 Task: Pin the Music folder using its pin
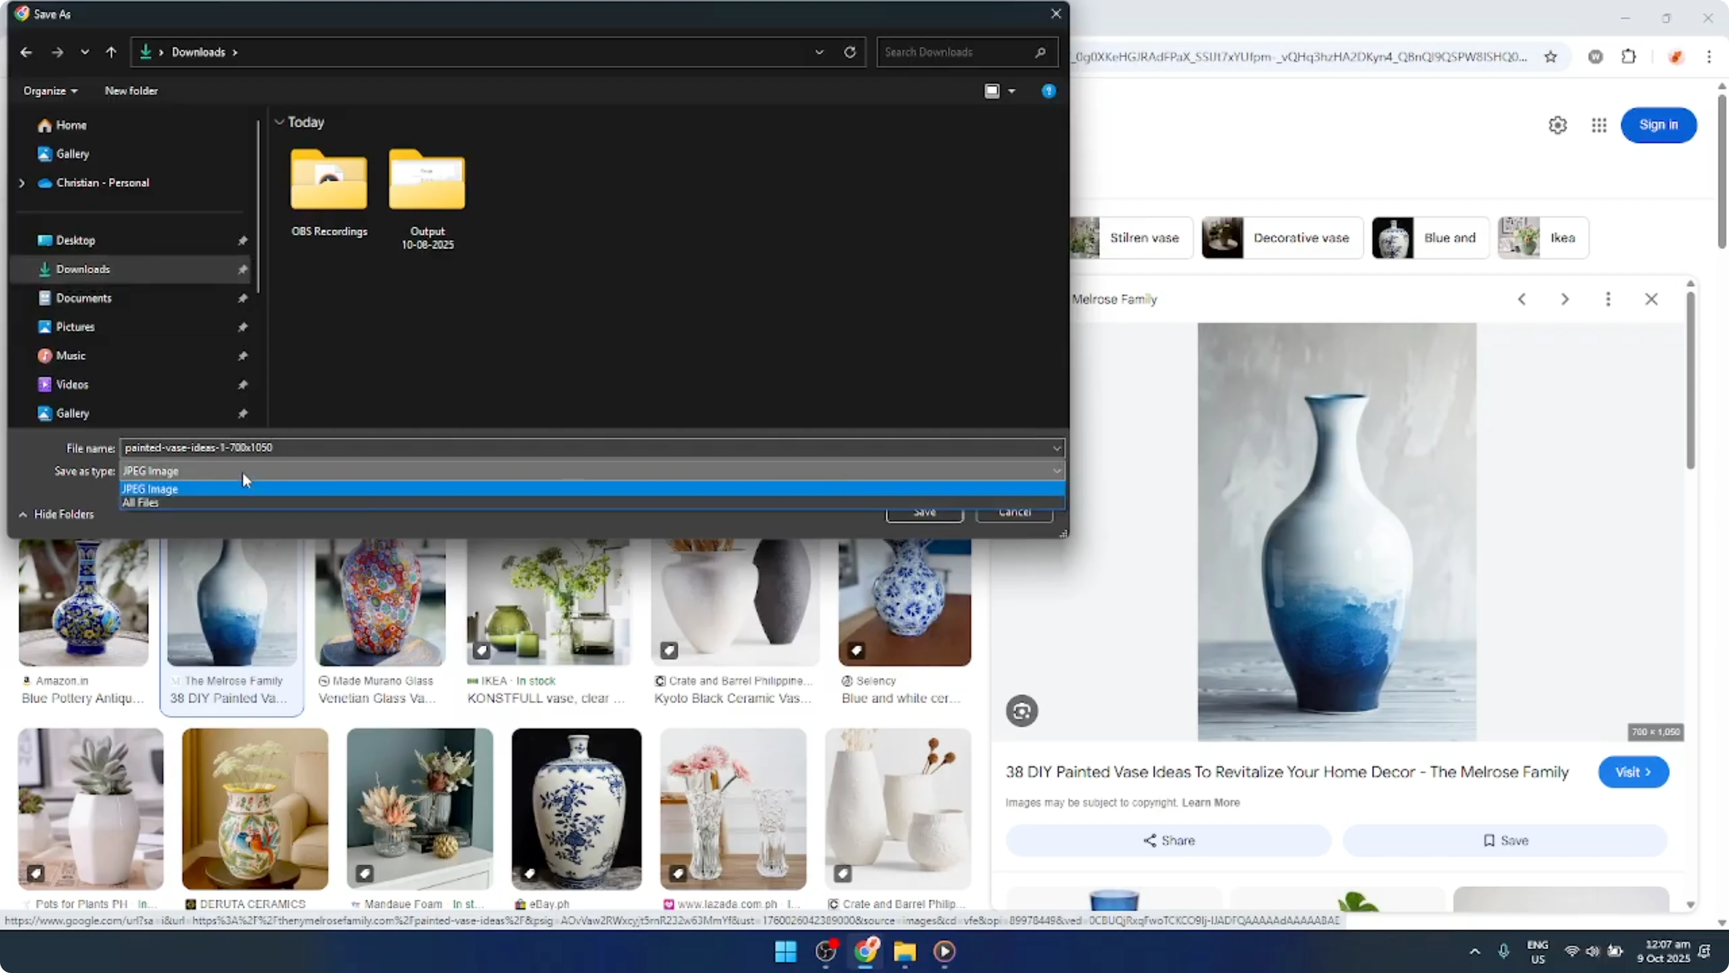click(x=243, y=356)
